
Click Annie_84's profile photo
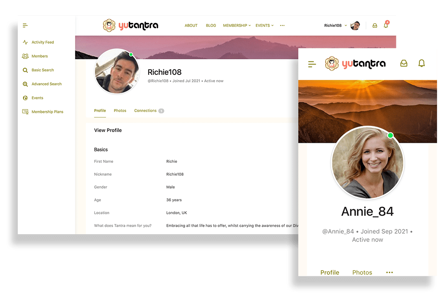[x=367, y=163]
